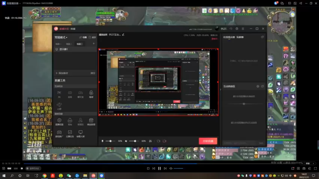
Task: Open File Explorer from the taskbar
Action: point(85,176)
